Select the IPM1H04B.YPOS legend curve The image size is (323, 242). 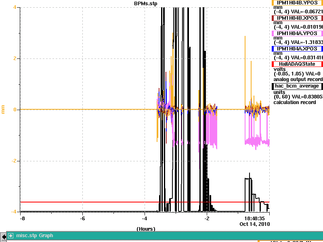point(297,3)
